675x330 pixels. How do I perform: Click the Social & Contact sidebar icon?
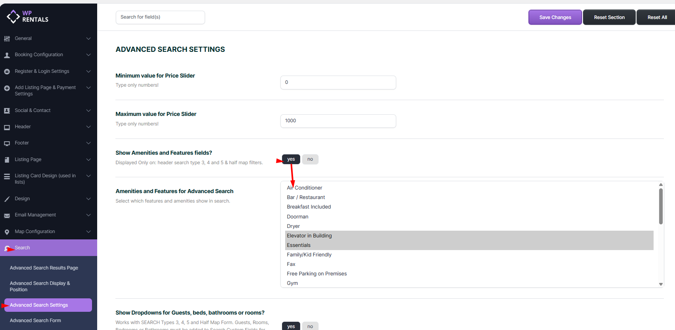tap(7, 111)
